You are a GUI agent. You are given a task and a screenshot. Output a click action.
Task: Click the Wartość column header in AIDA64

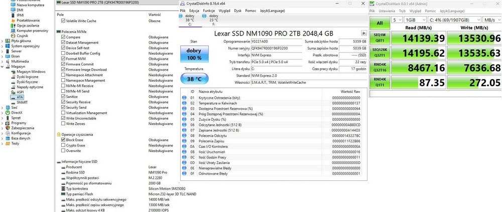[x=154, y=15]
